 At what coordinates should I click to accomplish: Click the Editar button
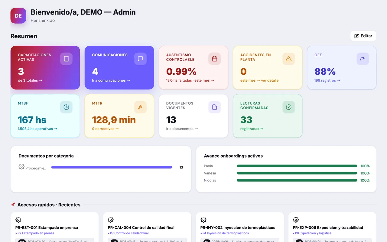(x=363, y=36)
